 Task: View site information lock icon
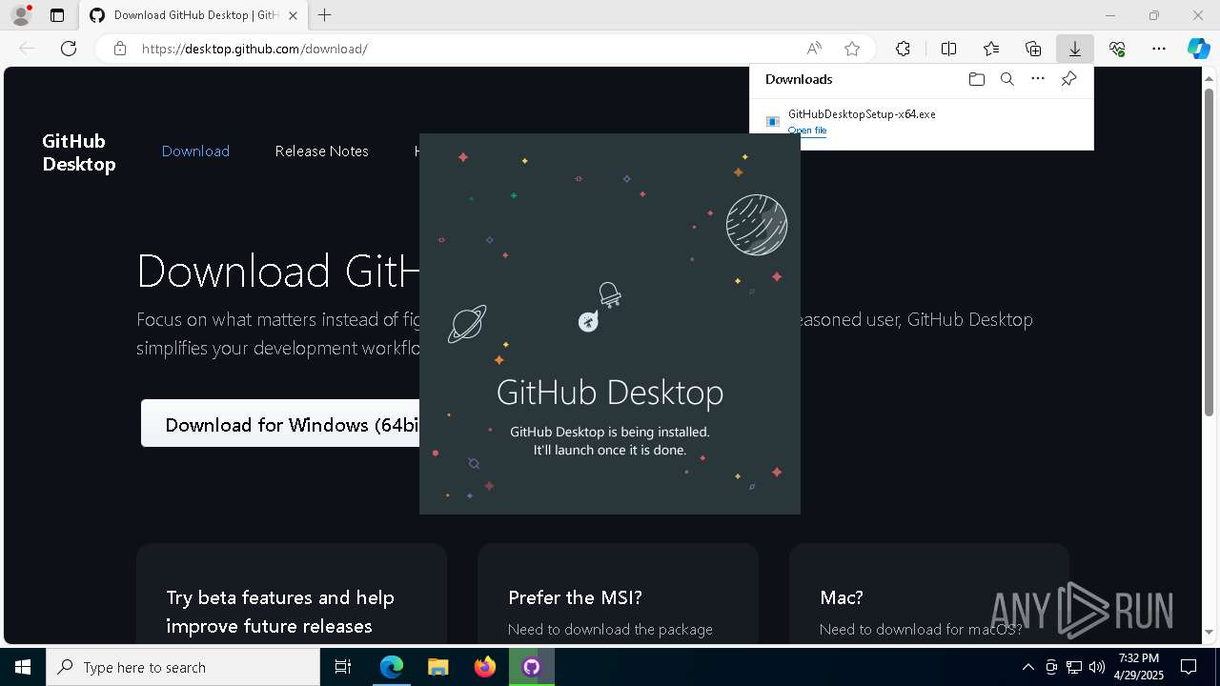120,49
